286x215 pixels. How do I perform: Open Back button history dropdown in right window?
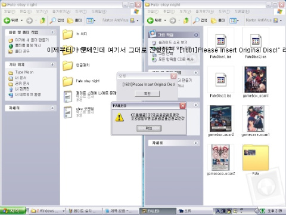[x=165, y=20]
